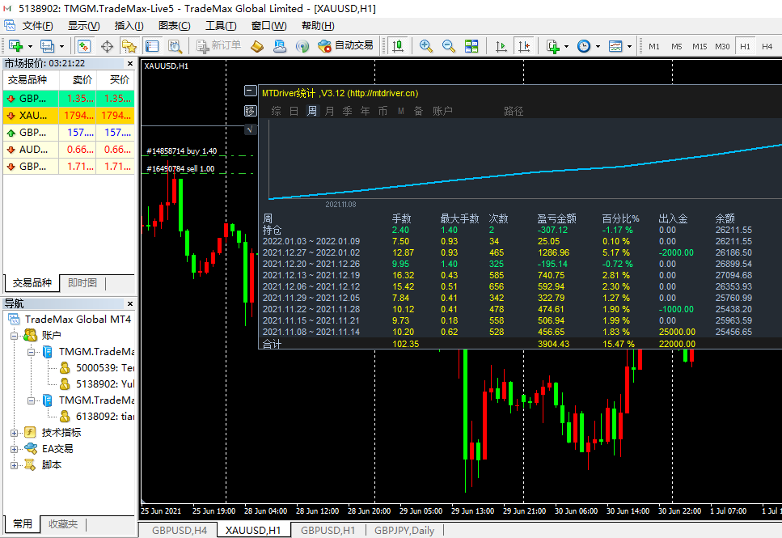Select the candlestick chart type icon

[398, 46]
